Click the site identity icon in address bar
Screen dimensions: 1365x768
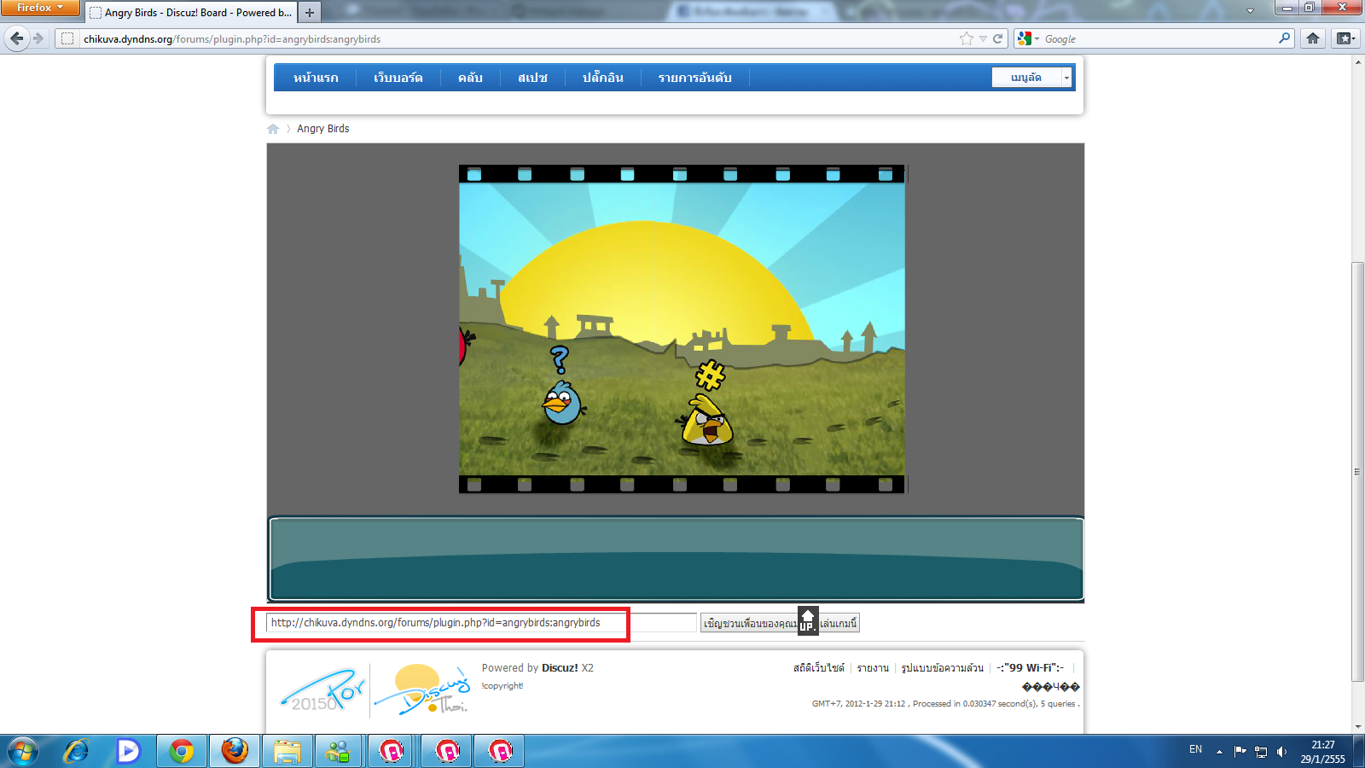(x=67, y=38)
